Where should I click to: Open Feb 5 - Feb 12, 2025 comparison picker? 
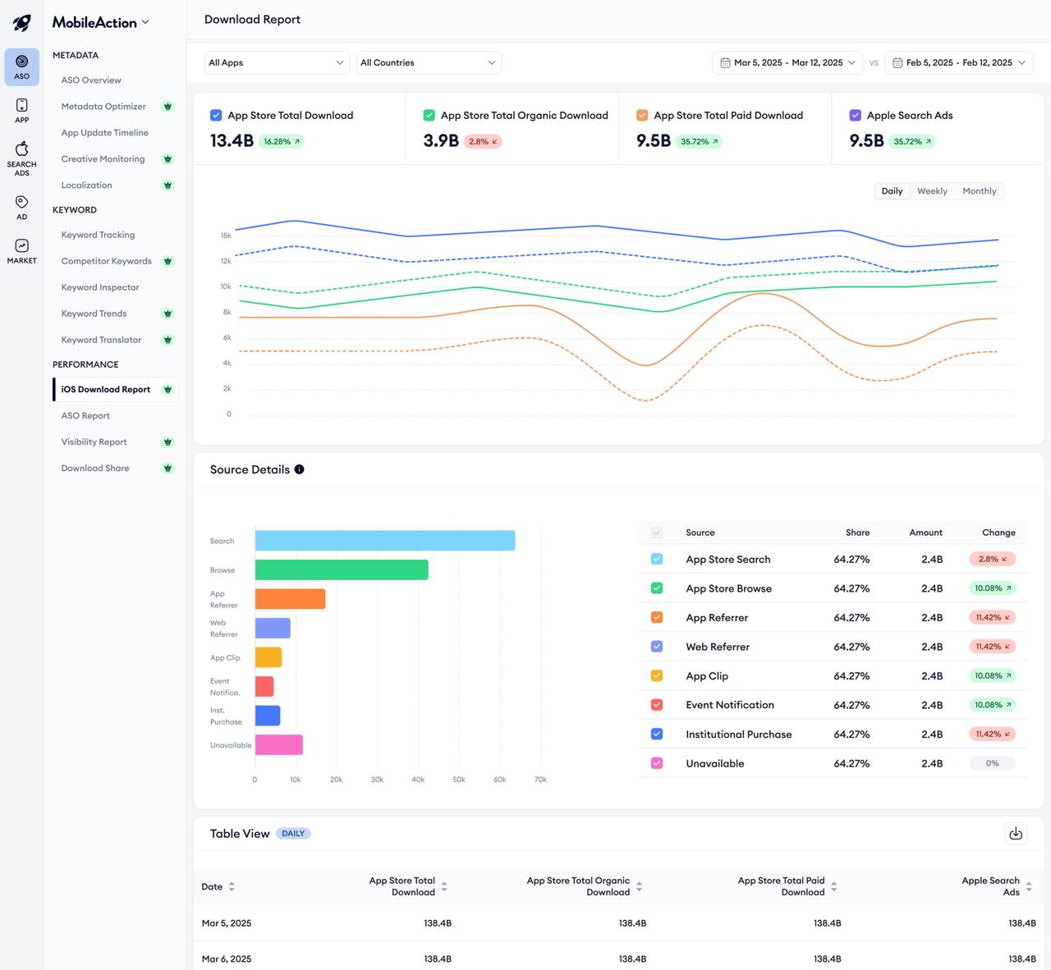[959, 63]
